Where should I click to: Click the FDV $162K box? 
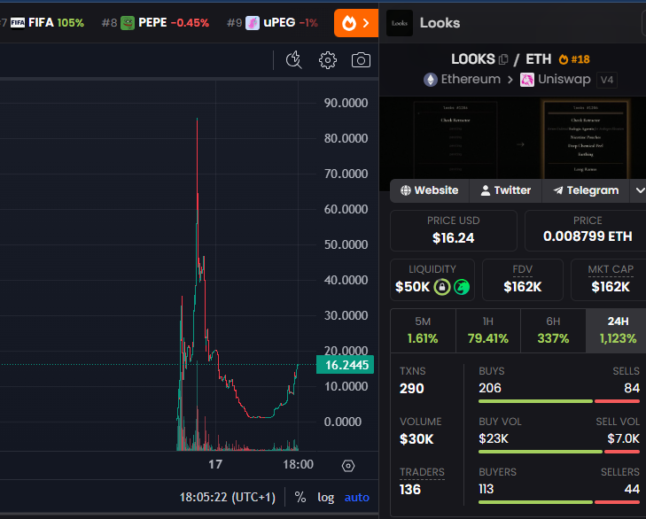click(x=523, y=280)
